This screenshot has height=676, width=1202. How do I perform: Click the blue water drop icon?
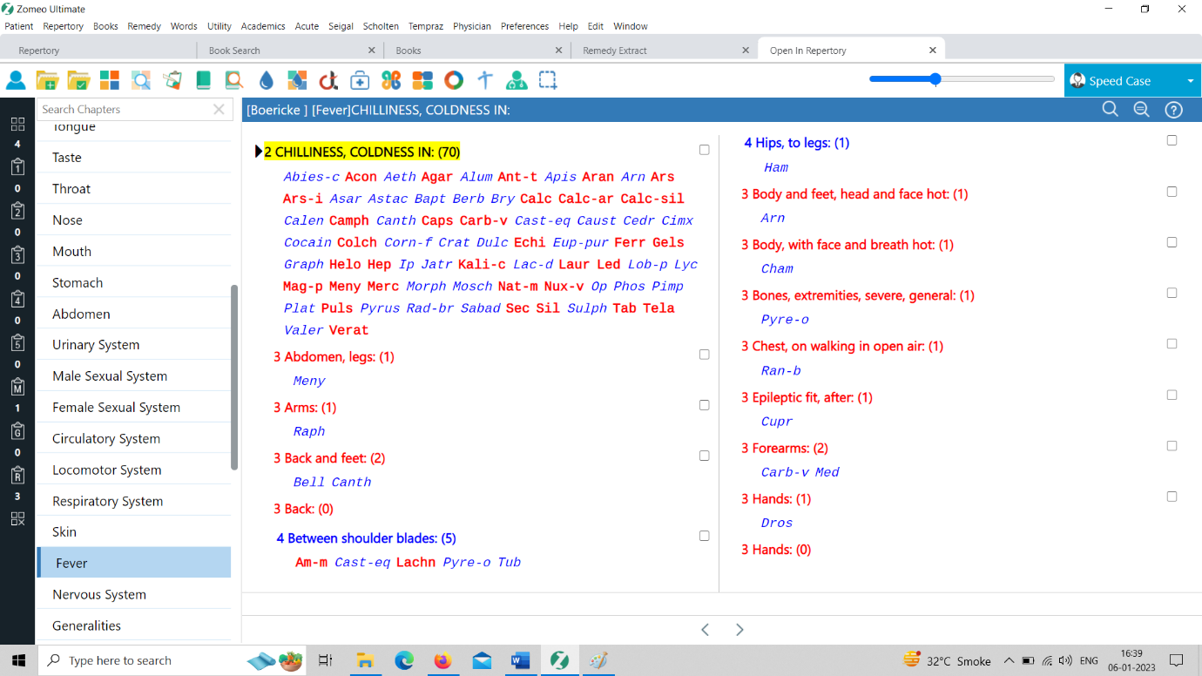(x=267, y=81)
